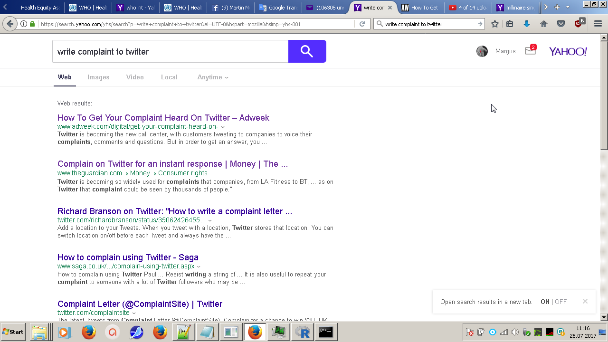608x342 pixels.
Task: Click the green padlock security icon
Action: point(32,24)
